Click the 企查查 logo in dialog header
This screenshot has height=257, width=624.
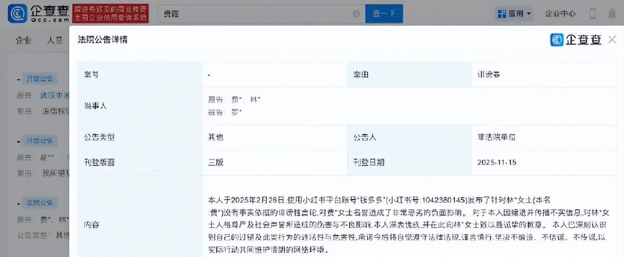pyautogui.click(x=576, y=40)
